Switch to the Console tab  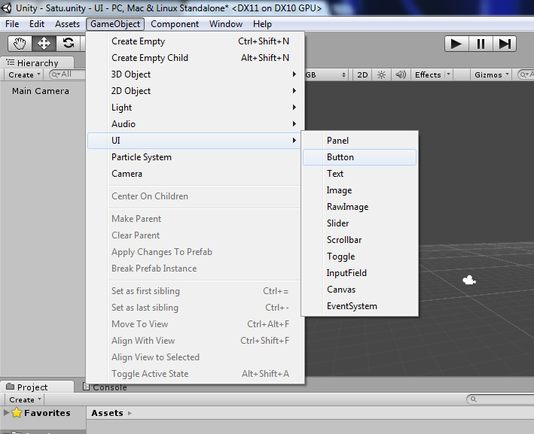[x=105, y=387]
